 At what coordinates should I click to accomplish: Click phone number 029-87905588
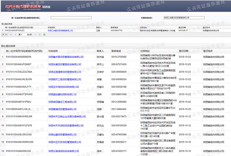pos(119,134)
